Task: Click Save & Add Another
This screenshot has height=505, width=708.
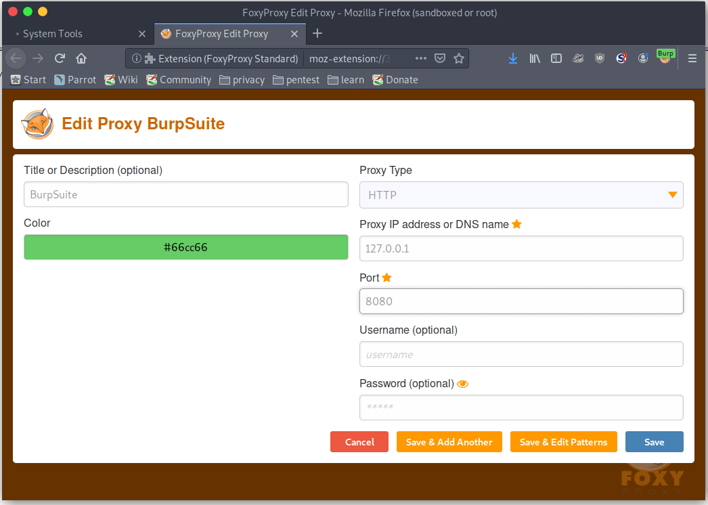Action: coord(449,442)
